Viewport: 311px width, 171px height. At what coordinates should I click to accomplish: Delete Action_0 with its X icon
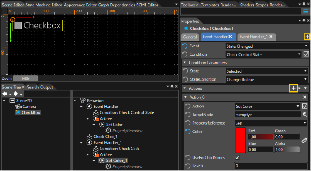(x=305, y=97)
